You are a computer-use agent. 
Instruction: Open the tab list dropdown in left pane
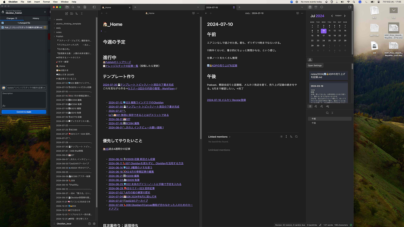(x=198, y=7)
